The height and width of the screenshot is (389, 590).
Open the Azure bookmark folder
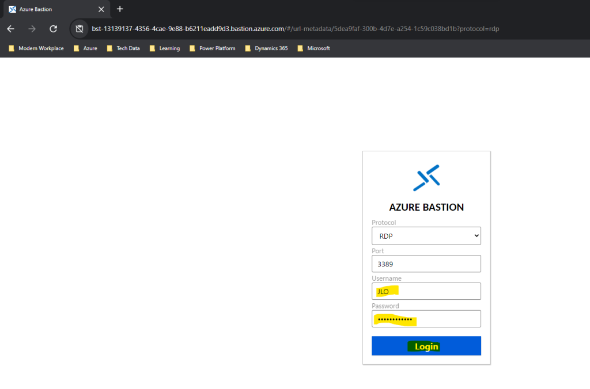85,48
